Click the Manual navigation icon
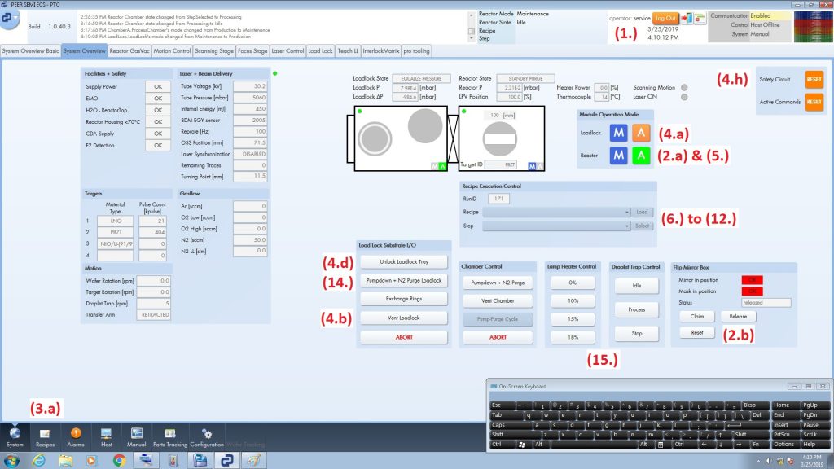This screenshot has height=469, width=834. (136, 436)
